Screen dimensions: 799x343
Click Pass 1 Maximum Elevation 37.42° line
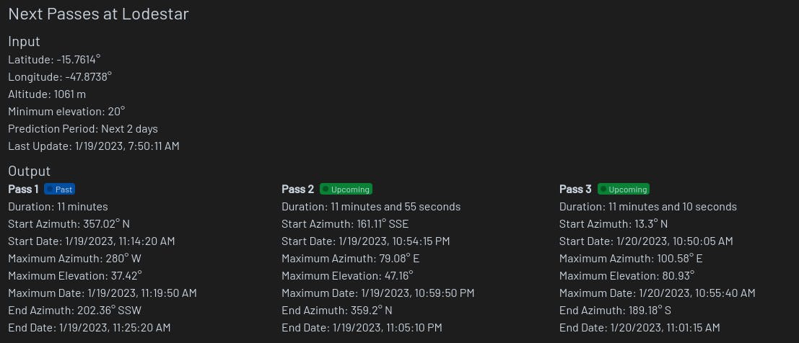(x=75, y=275)
